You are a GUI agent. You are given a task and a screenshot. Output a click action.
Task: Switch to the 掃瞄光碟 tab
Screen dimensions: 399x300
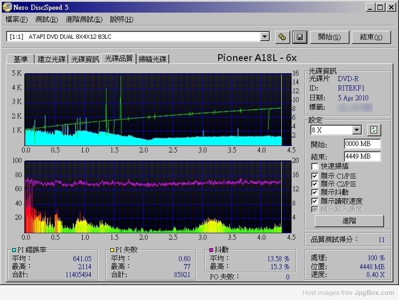click(153, 59)
